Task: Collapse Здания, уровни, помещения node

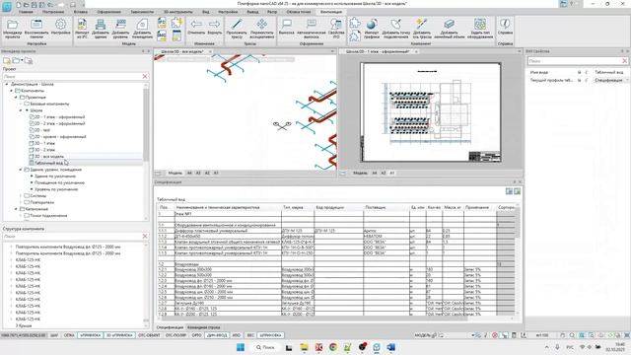Action: coord(21,170)
